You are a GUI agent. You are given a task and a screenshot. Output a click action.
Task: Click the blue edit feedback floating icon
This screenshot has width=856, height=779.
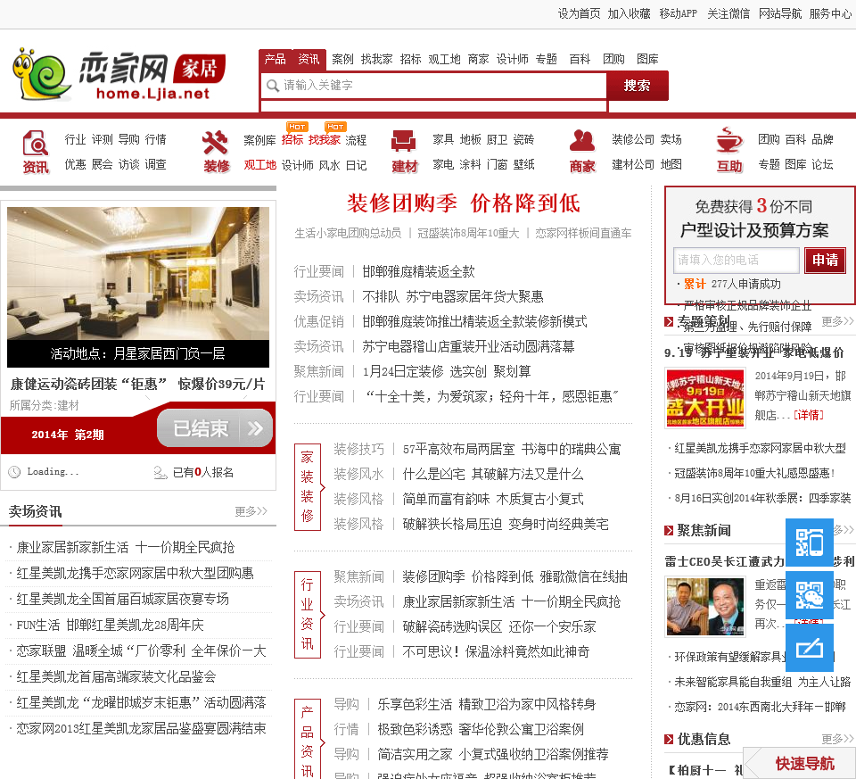pyautogui.click(x=810, y=647)
